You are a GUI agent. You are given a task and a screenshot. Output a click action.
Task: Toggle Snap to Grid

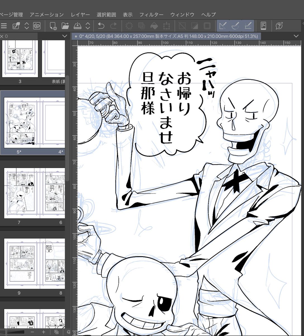coord(248,26)
